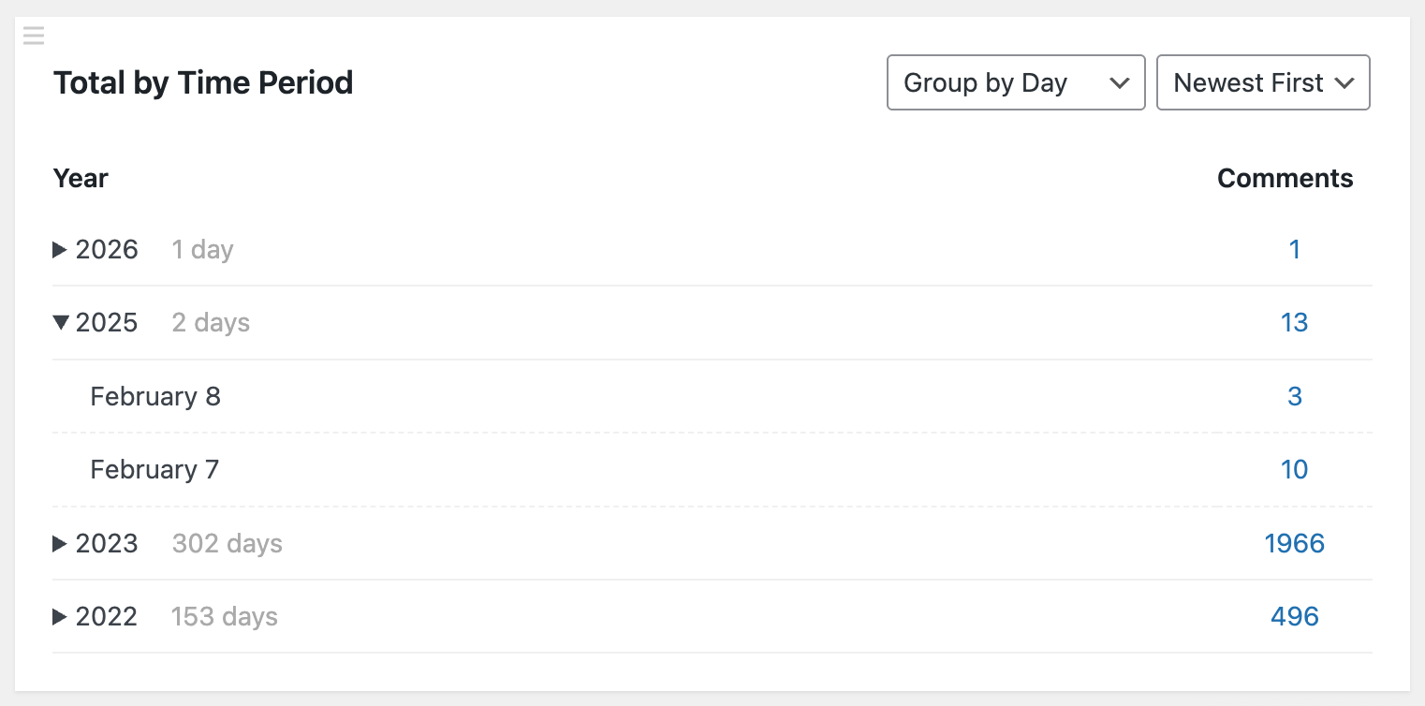Image resolution: width=1425 pixels, height=706 pixels.
Task: Click the Comments column header
Action: point(1285,179)
